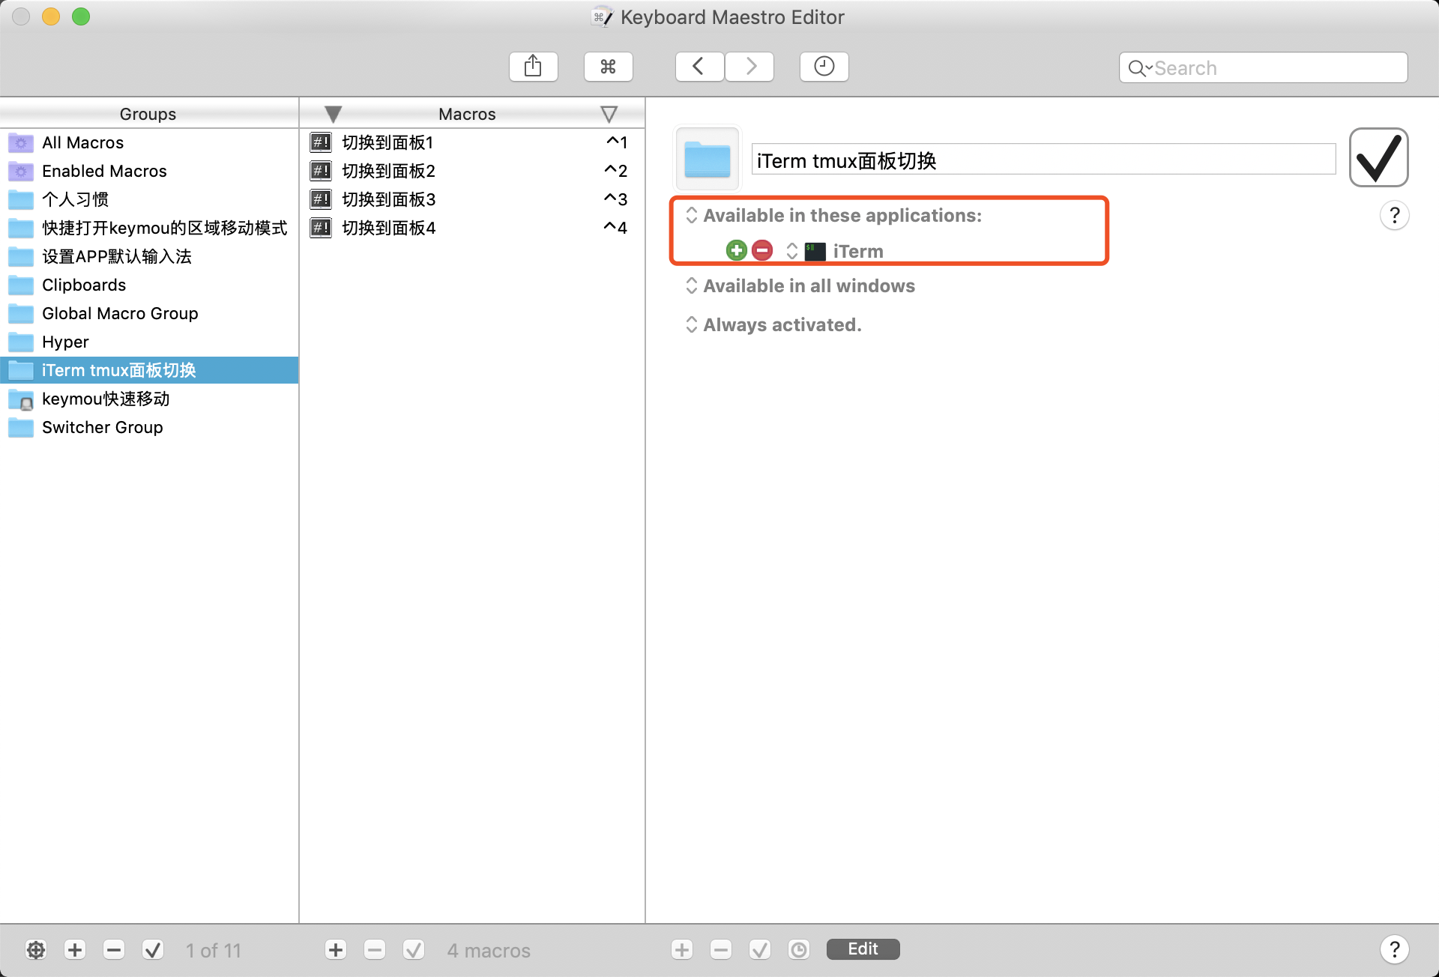Click the green add application button
1439x977 pixels.
coord(736,250)
